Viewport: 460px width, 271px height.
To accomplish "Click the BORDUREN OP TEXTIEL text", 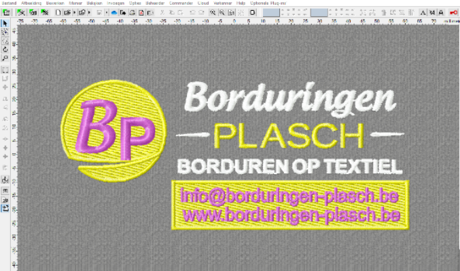I will 289,166.
